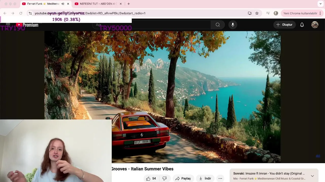This screenshot has width=325, height=182.
Task: Bookmark this page with star
Action: pos(257,13)
